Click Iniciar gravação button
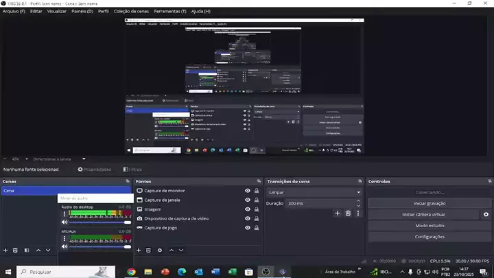This screenshot has width=494, height=278. tap(430, 203)
